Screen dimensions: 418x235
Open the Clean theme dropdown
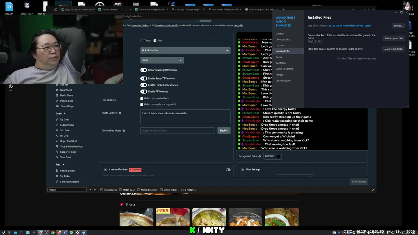[162, 60]
